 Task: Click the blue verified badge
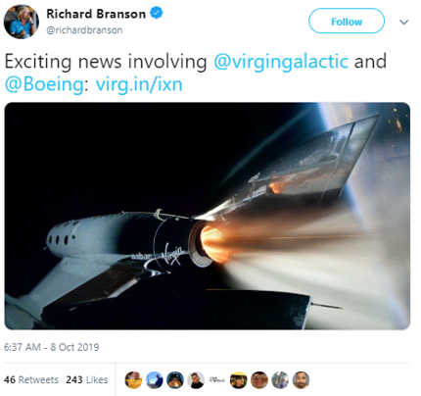click(x=157, y=14)
